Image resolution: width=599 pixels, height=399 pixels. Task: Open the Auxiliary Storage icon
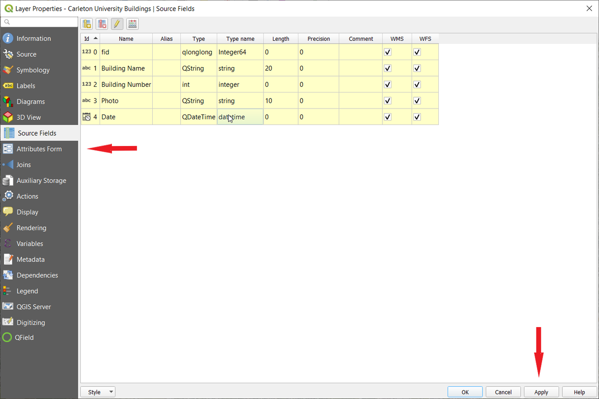click(x=8, y=180)
